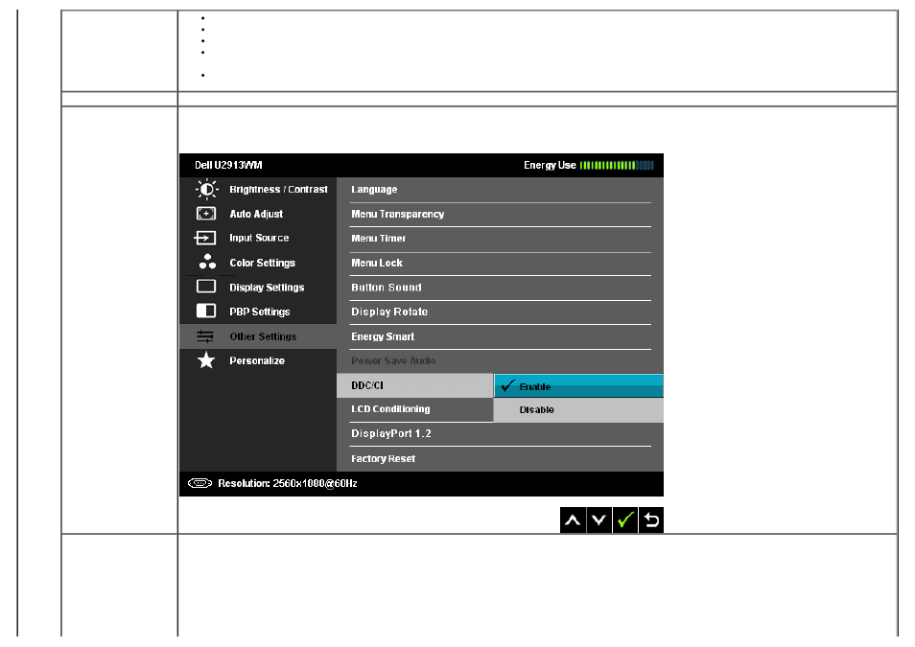Click the Other Settings sliders icon

(x=205, y=336)
